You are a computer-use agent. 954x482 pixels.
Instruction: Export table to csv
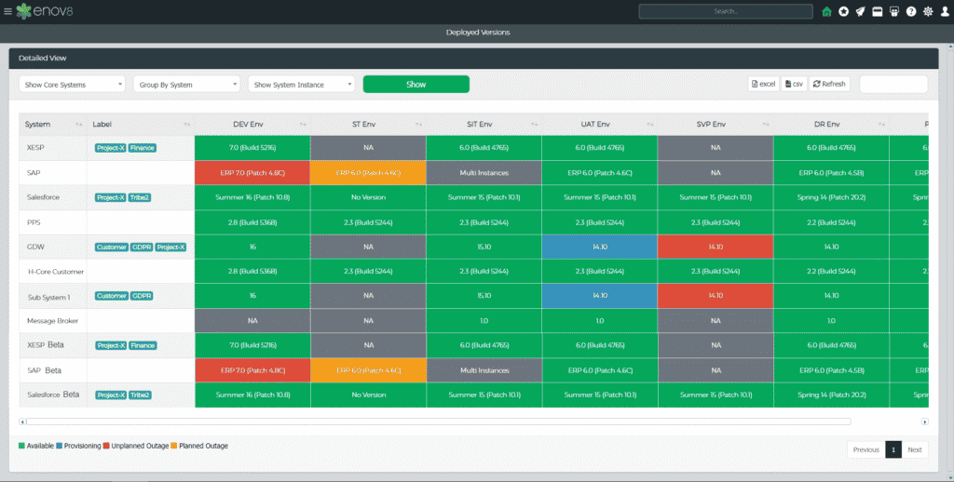794,84
